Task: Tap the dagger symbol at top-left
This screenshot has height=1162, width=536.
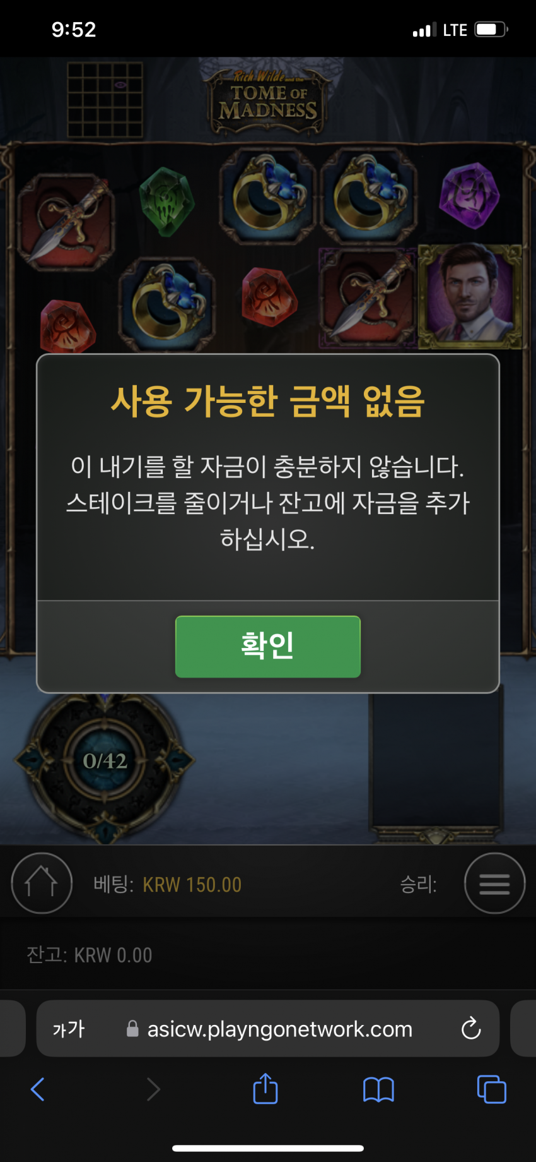Action: [66, 221]
